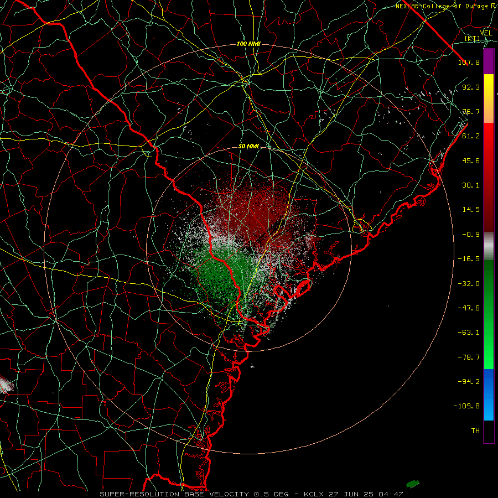Click the KCLX station identifier in caption

tap(314, 494)
